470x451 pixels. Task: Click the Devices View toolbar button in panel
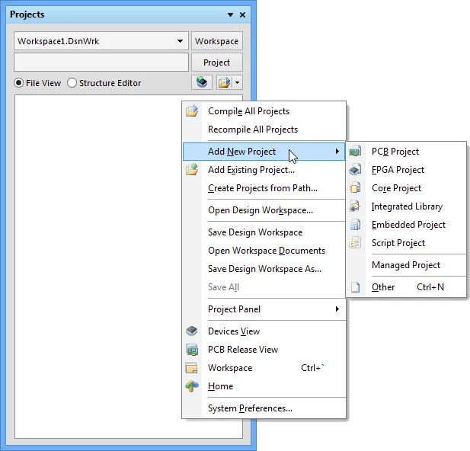[202, 82]
